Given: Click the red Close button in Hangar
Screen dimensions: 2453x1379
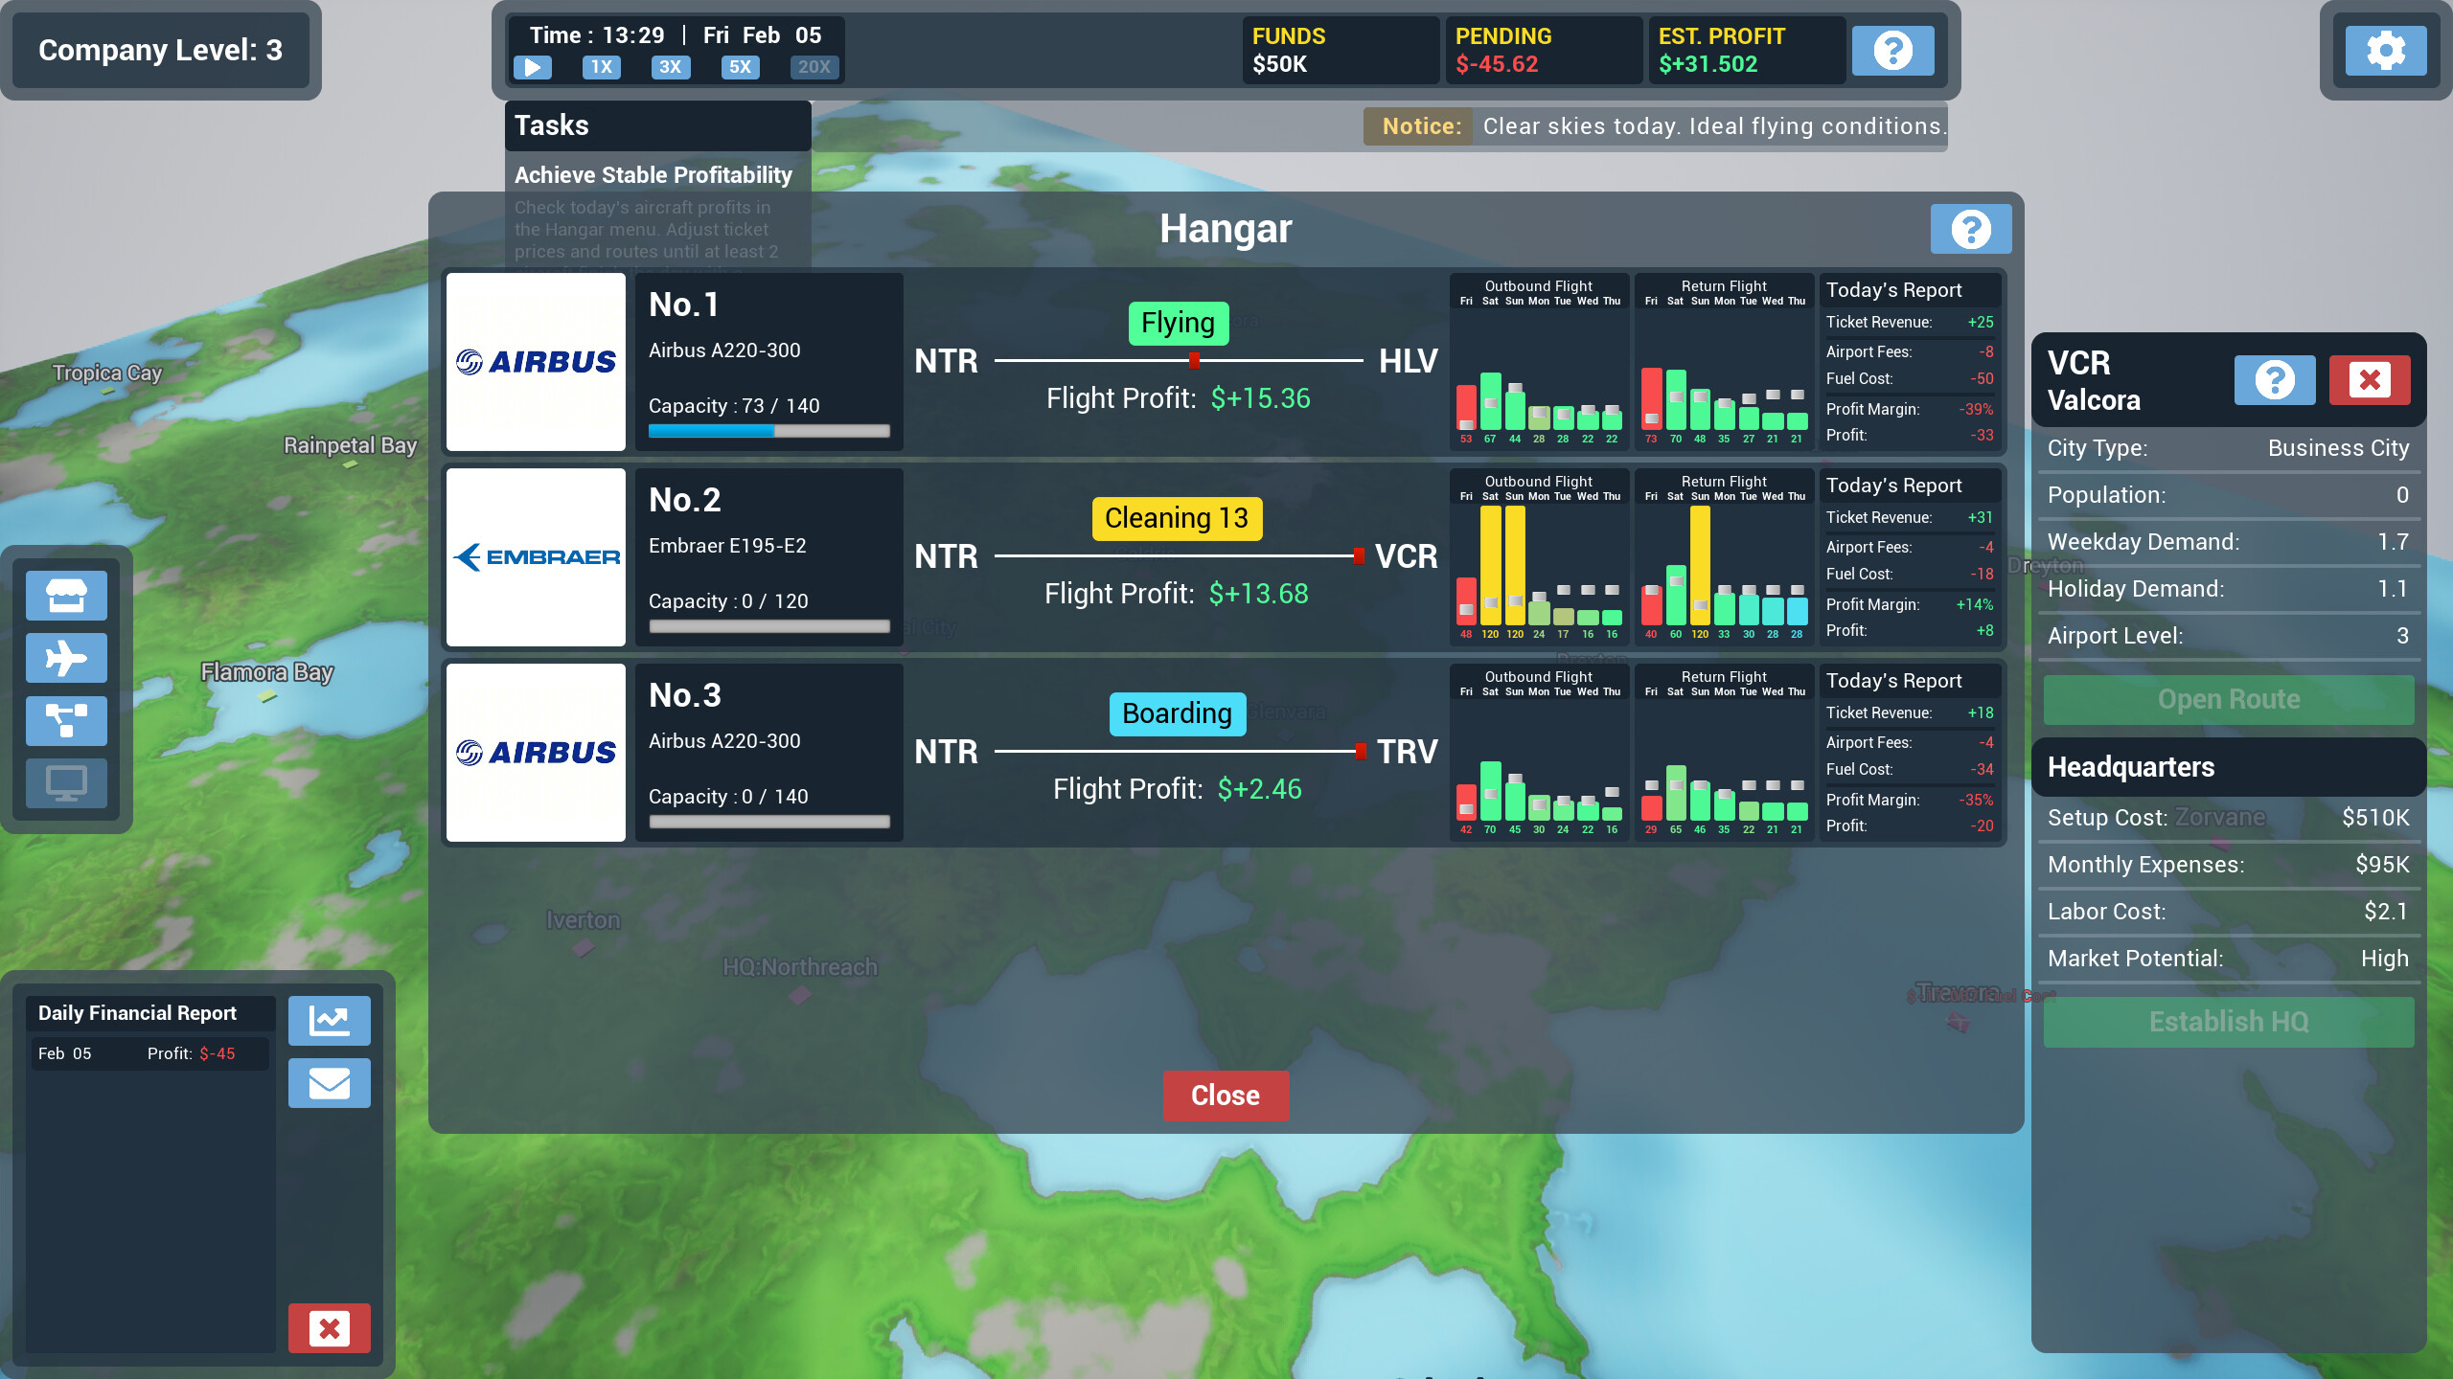Looking at the screenshot, I should pos(1226,1096).
